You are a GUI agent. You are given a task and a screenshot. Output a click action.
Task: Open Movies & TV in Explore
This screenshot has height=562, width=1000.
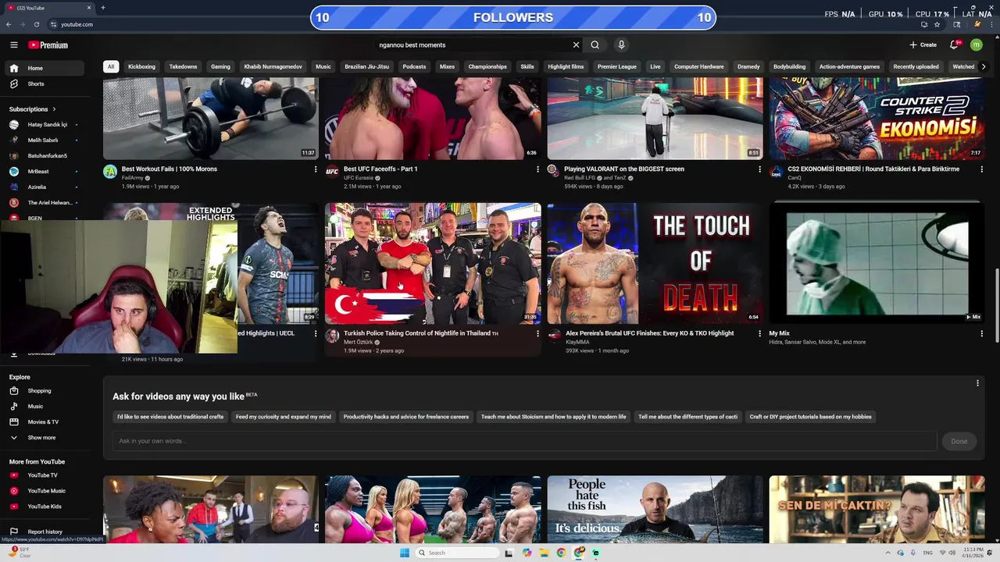(45, 422)
